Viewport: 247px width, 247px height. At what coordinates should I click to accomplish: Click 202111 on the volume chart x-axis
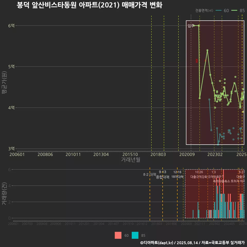pos(200,224)
